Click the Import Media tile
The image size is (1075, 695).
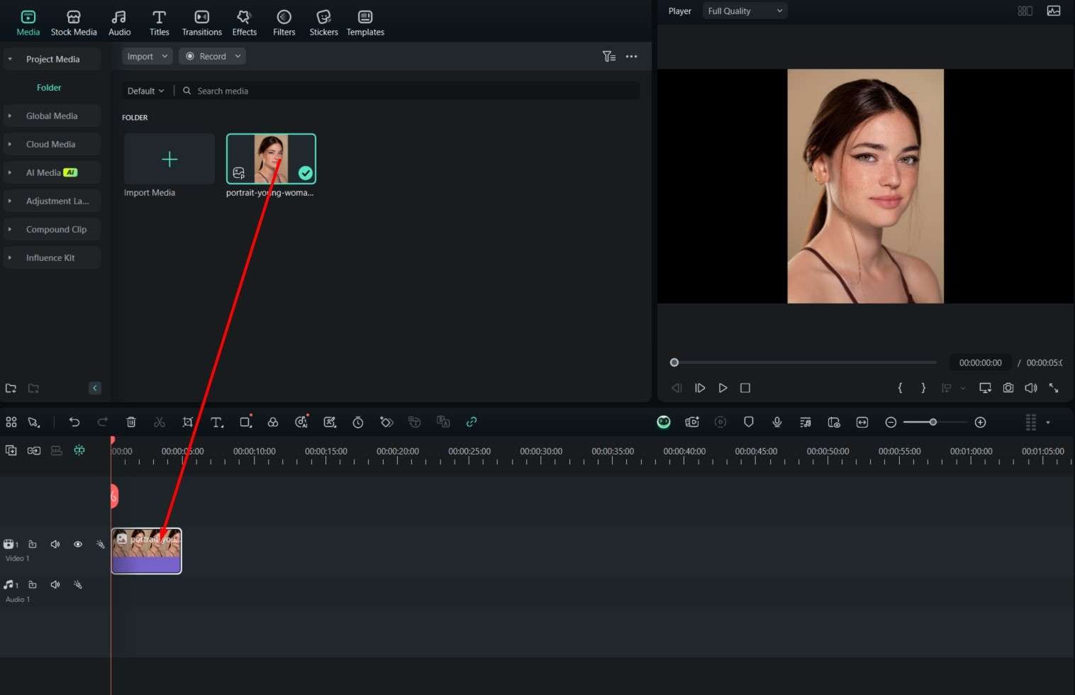click(169, 160)
